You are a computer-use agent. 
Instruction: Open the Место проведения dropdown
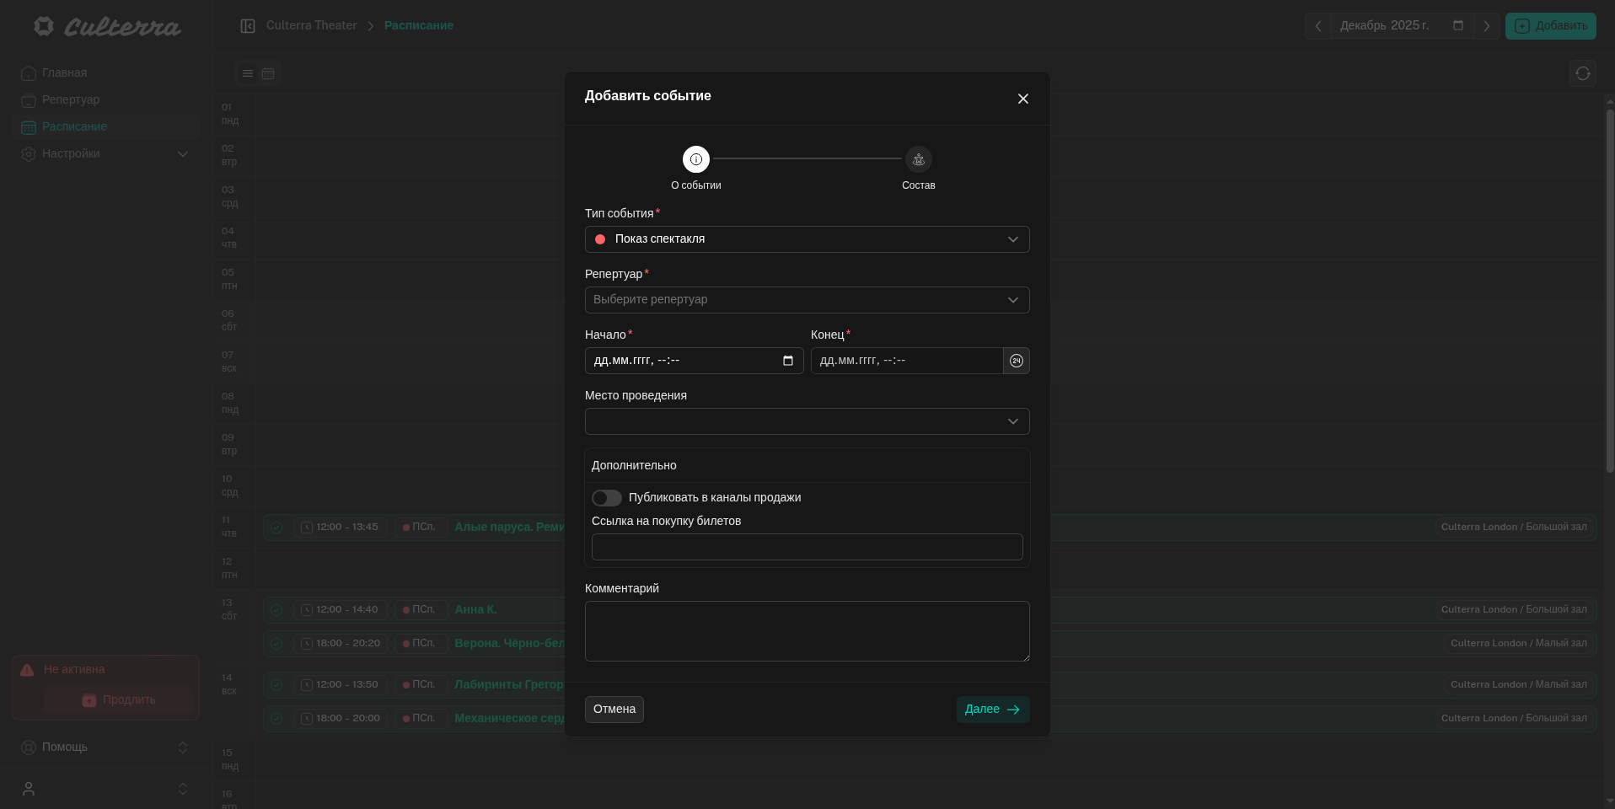coord(807,421)
